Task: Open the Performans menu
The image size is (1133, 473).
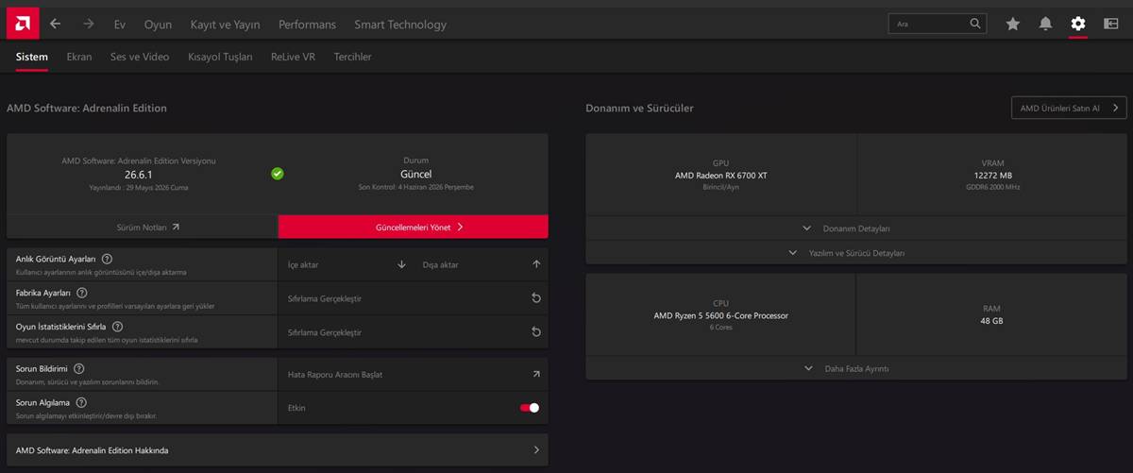Action: (x=307, y=25)
